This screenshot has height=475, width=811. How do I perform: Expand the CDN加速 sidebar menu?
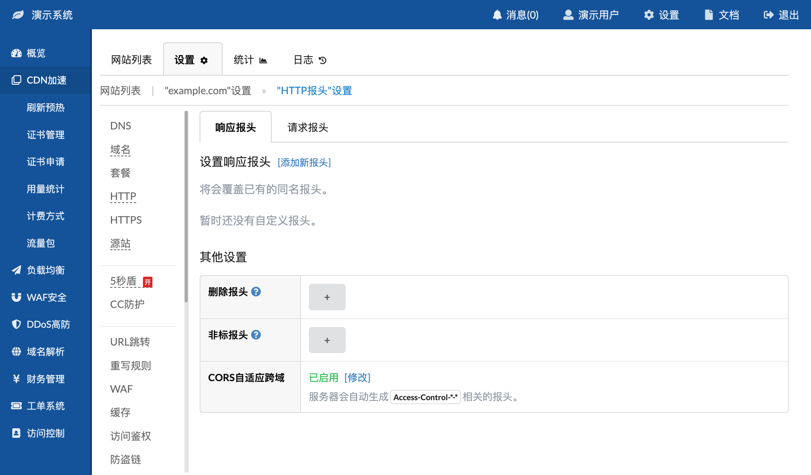coord(46,80)
